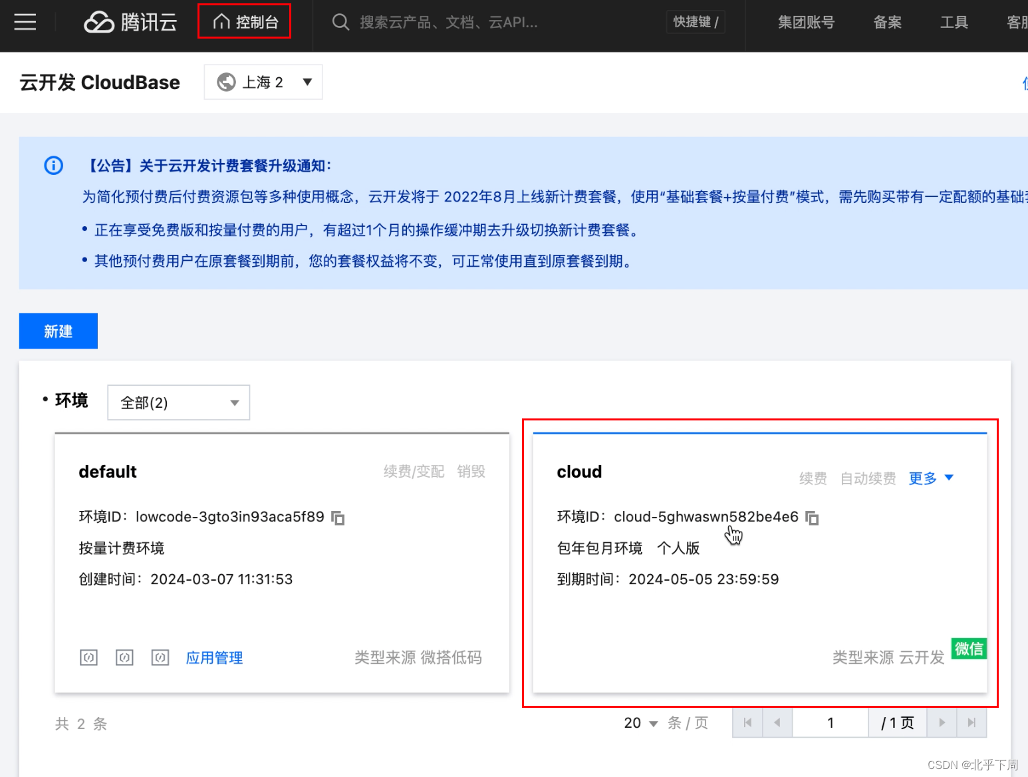Screen dimensions: 1028x777
Task: Click the announcement info icon
Action: point(53,166)
